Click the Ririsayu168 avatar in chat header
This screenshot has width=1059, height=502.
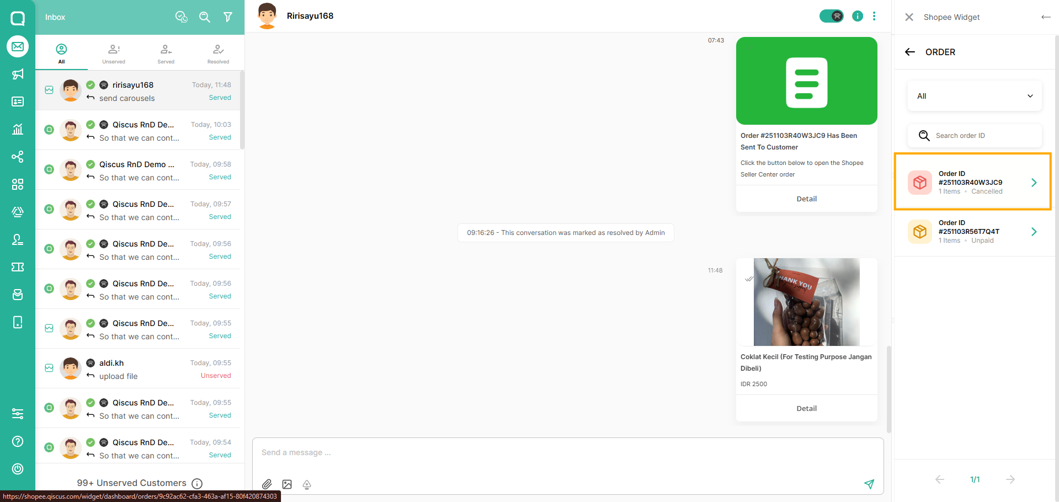coord(267,16)
